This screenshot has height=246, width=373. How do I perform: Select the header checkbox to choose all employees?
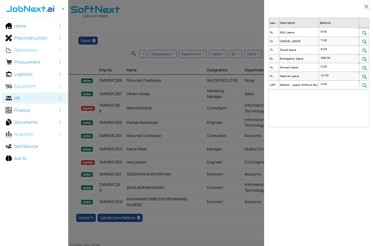point(74,70)
